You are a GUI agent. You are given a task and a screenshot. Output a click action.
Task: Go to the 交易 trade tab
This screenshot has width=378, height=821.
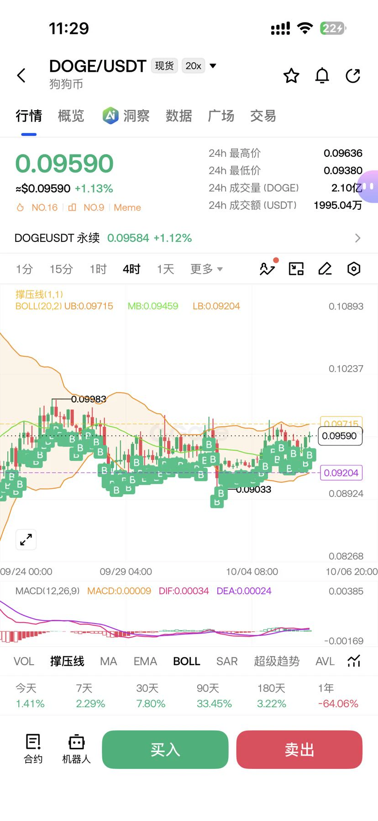click(263, 116)
